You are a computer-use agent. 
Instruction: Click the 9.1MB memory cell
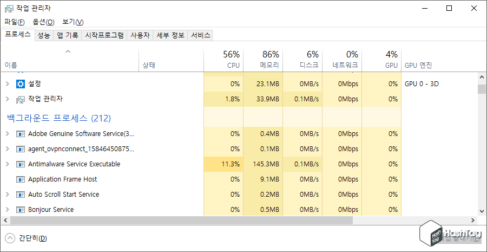pyautogui.click(x=263, y=179)
